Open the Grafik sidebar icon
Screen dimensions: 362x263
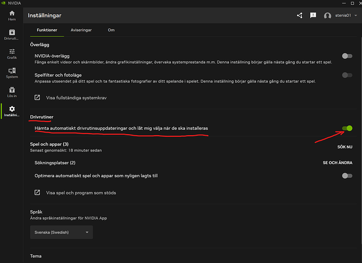point(12,52)
